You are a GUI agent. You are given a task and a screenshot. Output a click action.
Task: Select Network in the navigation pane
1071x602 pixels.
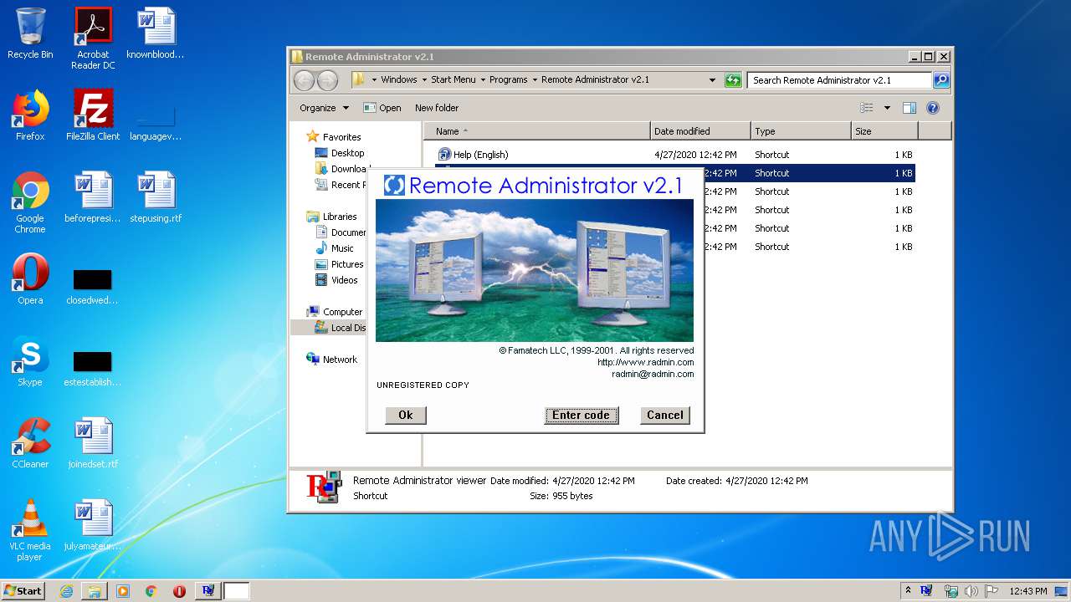pyautogui.click(x=340, y=360)
